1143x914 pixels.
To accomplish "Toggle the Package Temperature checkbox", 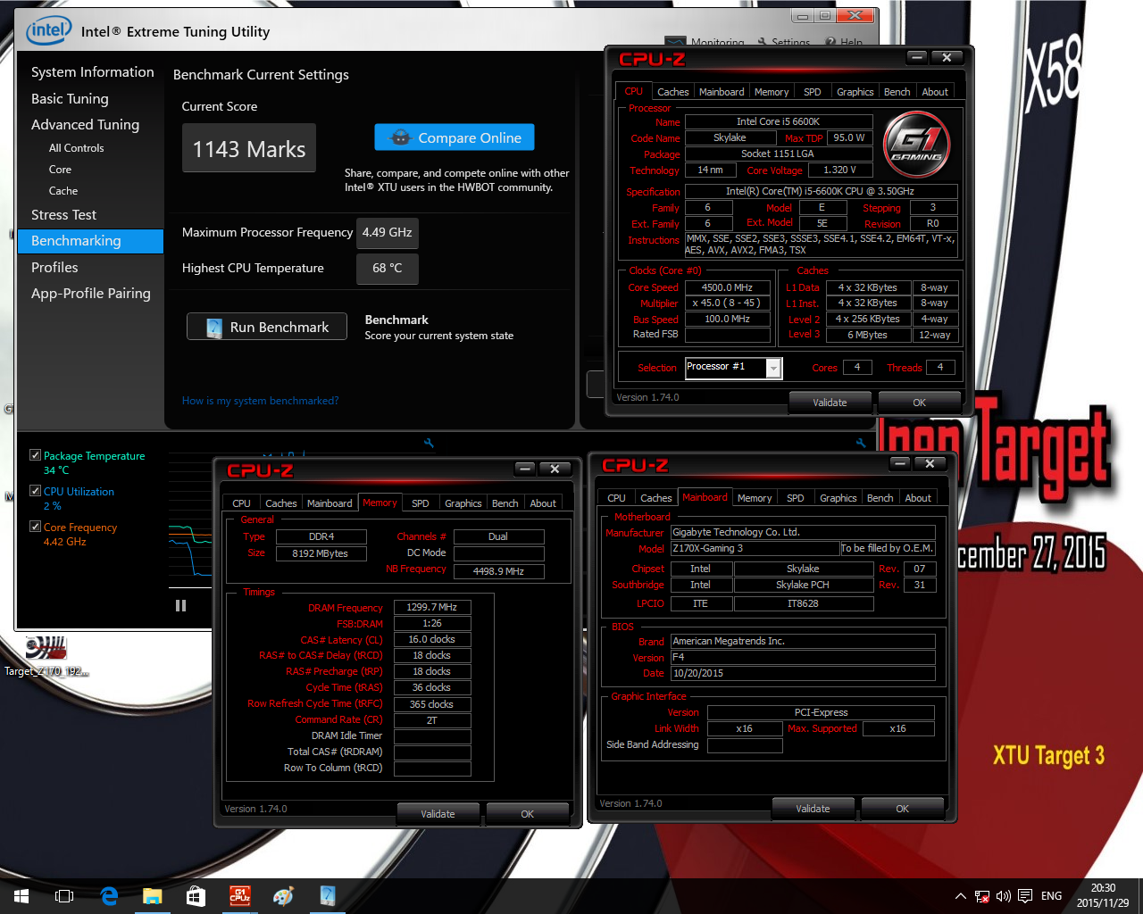I will coord(35,455).
